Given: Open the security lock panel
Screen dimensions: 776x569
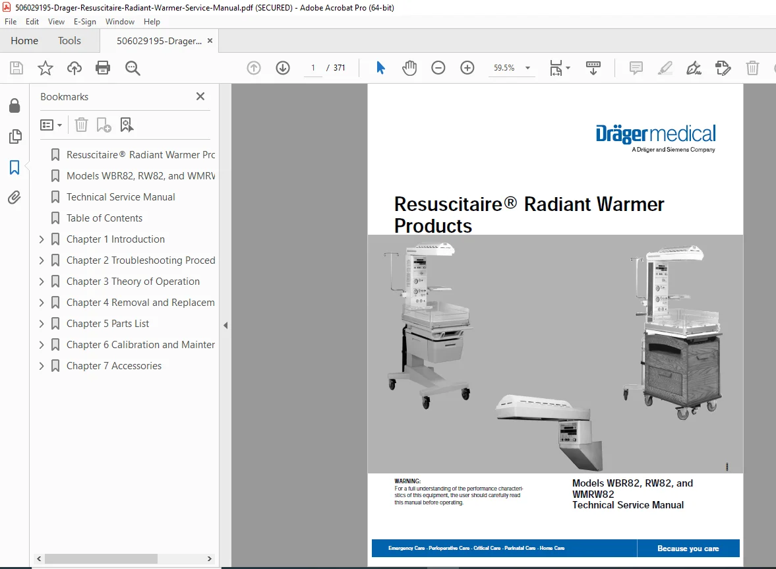Looking at the screenshot, I should coord(15,105).
